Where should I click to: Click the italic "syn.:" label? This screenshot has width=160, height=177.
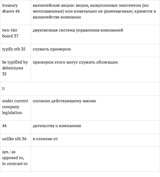pos(6,152)
